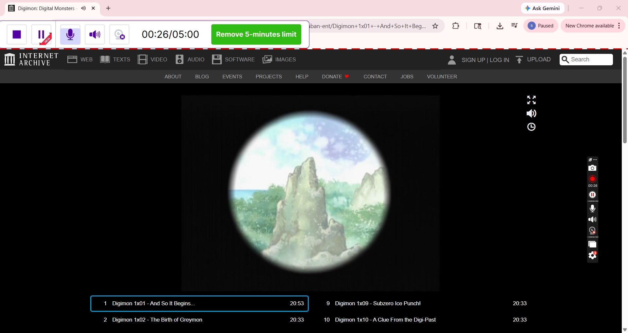Switch to the VIDEO section tab
This screenshot has width=628, height=333.
152,59
